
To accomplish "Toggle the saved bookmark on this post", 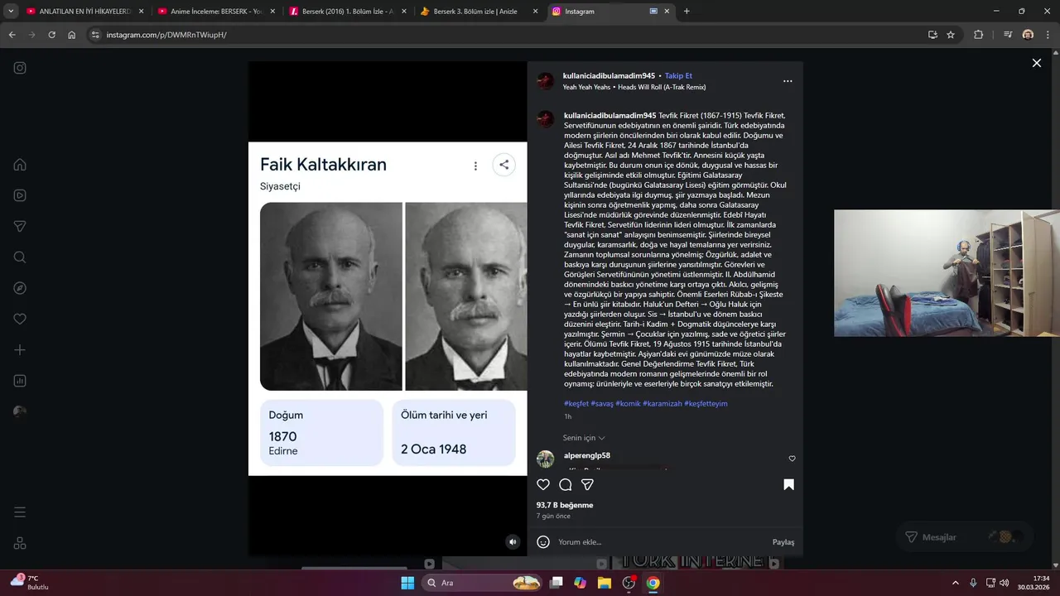I will click(x=788, y=484).
